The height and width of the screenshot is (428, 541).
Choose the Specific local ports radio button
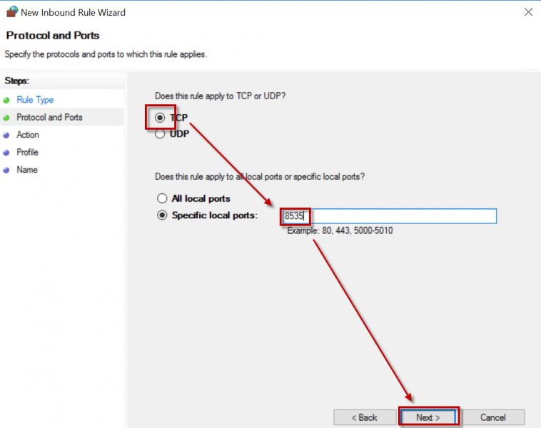[x=163, y=215]
